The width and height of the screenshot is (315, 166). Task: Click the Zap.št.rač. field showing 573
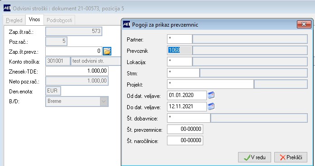tap(74, 32)
